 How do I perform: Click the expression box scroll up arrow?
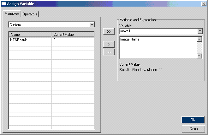coord(199,39)
